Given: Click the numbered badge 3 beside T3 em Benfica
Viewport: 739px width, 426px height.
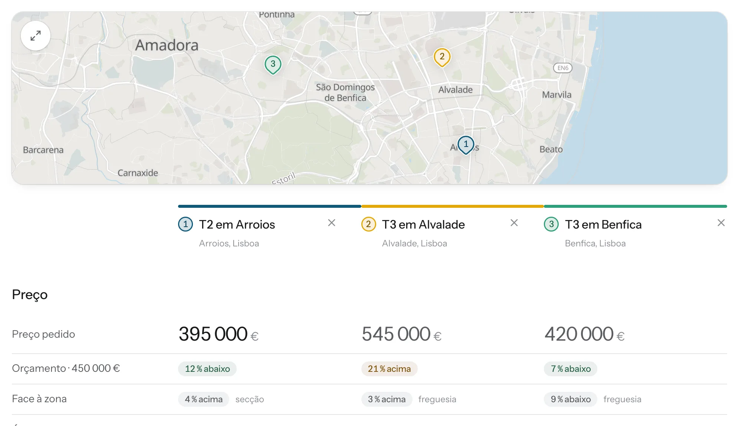Looking at the screenshot, I should [x=551, y=224].
